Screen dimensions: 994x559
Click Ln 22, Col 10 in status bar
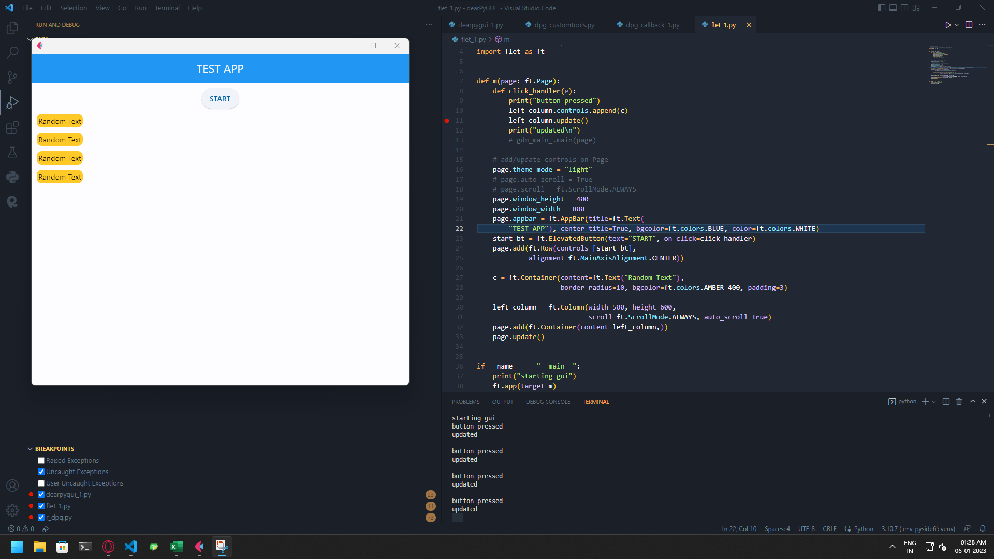coord(739,529)
